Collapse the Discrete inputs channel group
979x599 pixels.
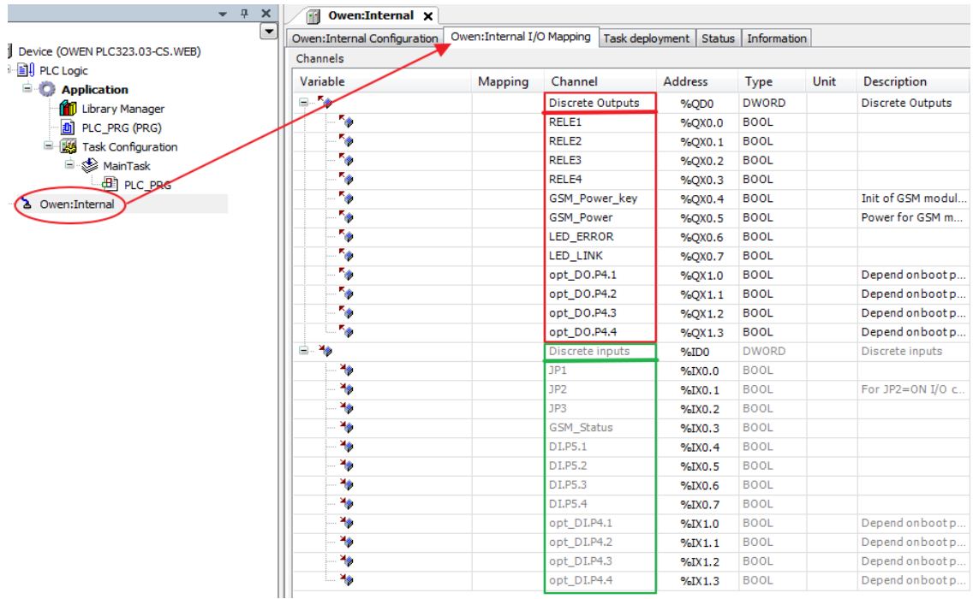pos(302,351)
